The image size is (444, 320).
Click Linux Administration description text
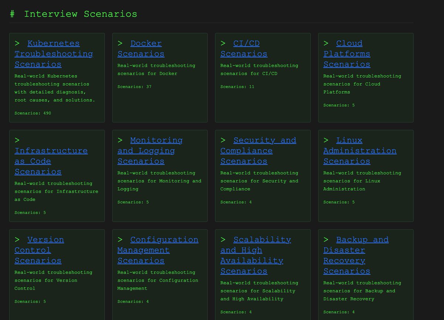point(362,181)
